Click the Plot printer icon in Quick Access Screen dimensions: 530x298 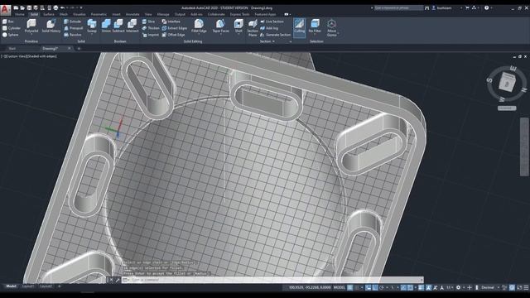click(x=55, y=7)
